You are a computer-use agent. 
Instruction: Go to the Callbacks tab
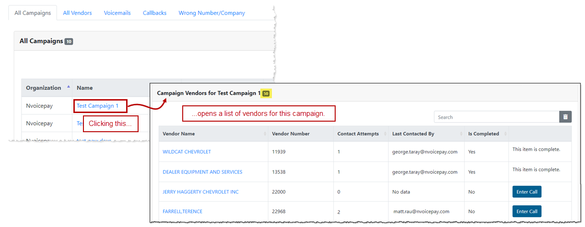[x=154, y=13]
